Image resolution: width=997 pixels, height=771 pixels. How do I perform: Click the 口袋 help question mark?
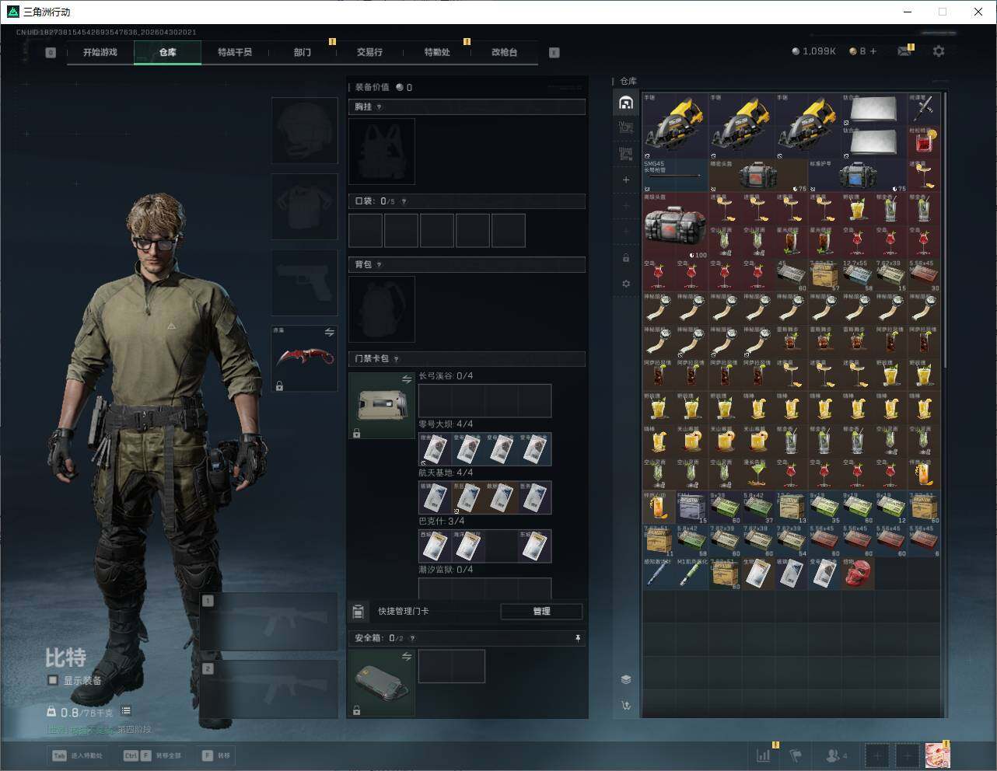point(404,201)
